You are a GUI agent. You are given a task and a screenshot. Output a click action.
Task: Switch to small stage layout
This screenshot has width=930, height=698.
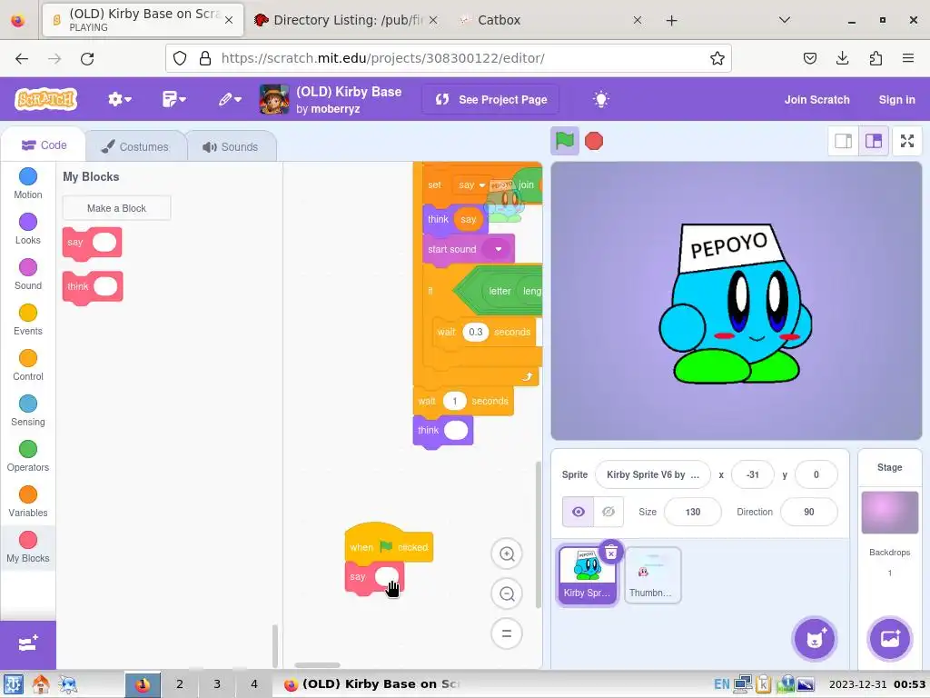843,141
